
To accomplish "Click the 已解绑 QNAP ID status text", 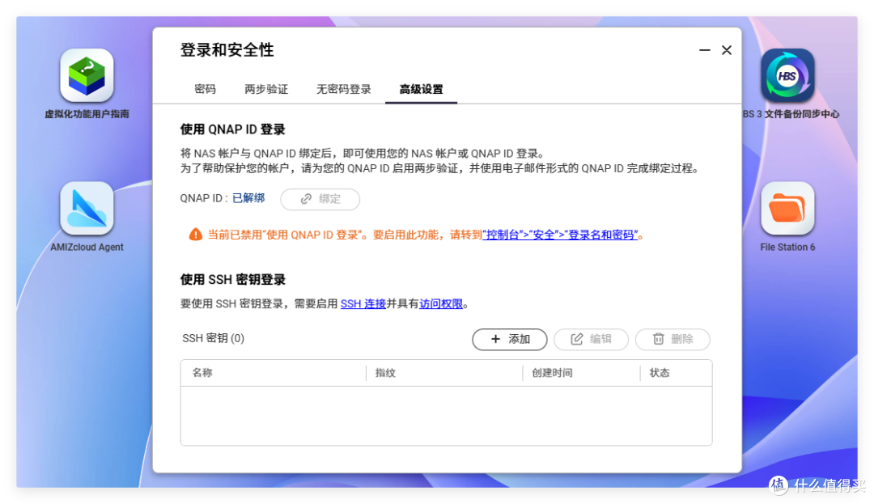I will pyautogui.click(x=248, y=198).
